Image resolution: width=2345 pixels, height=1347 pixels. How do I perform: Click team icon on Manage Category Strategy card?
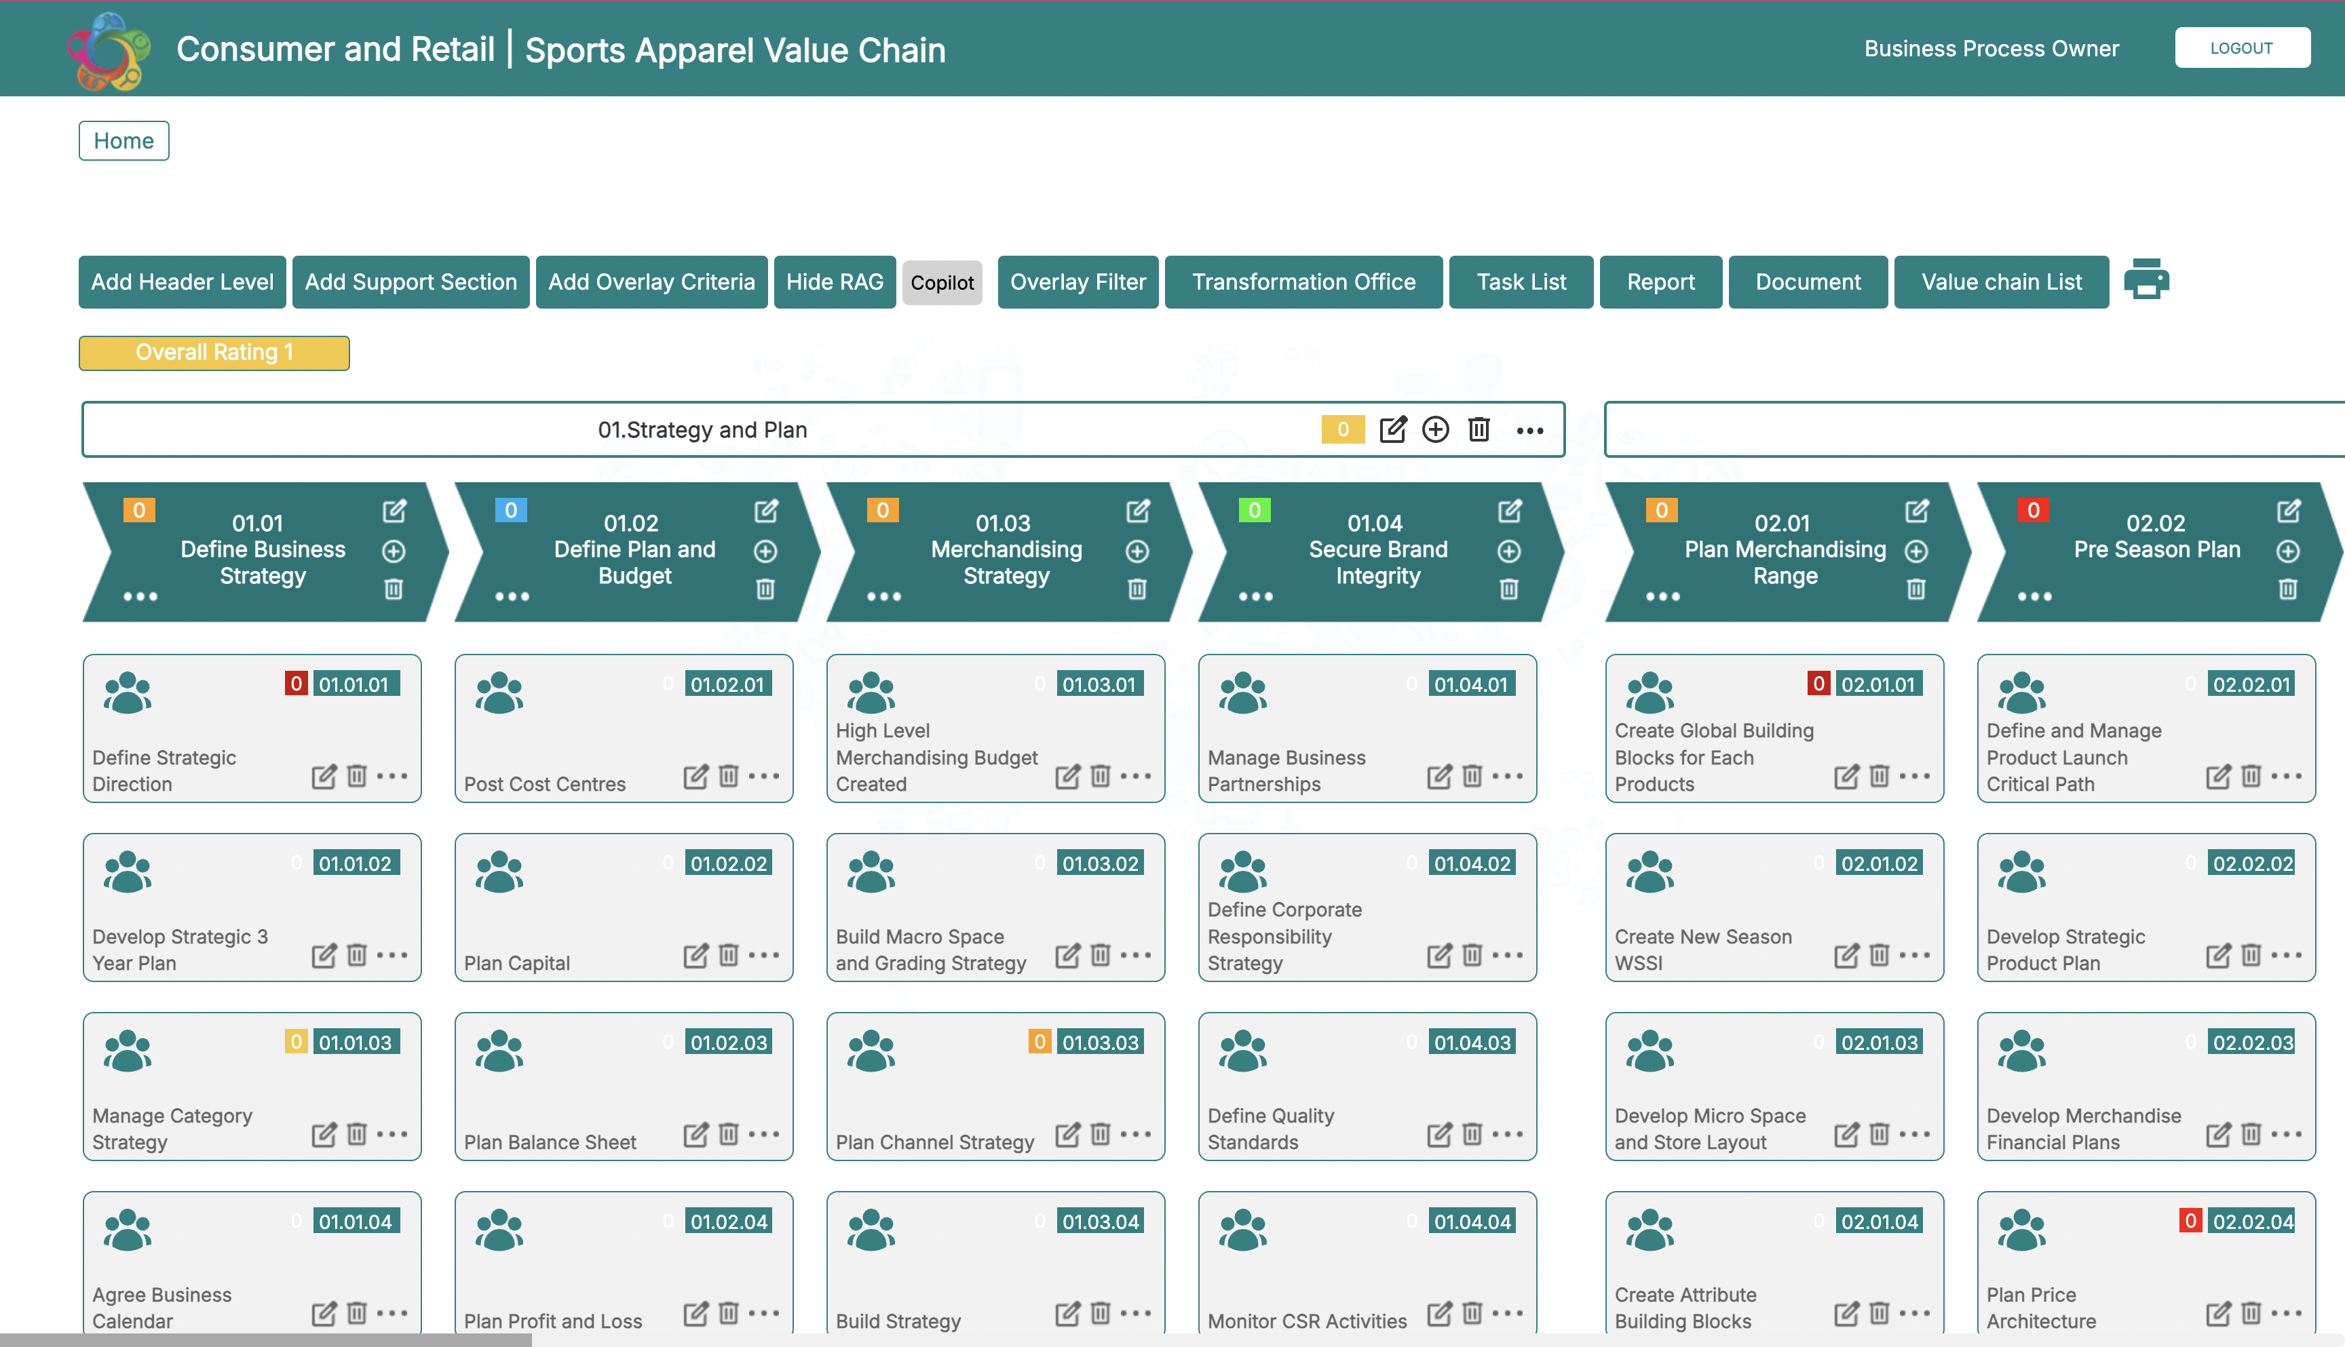tap(128, 1051)
